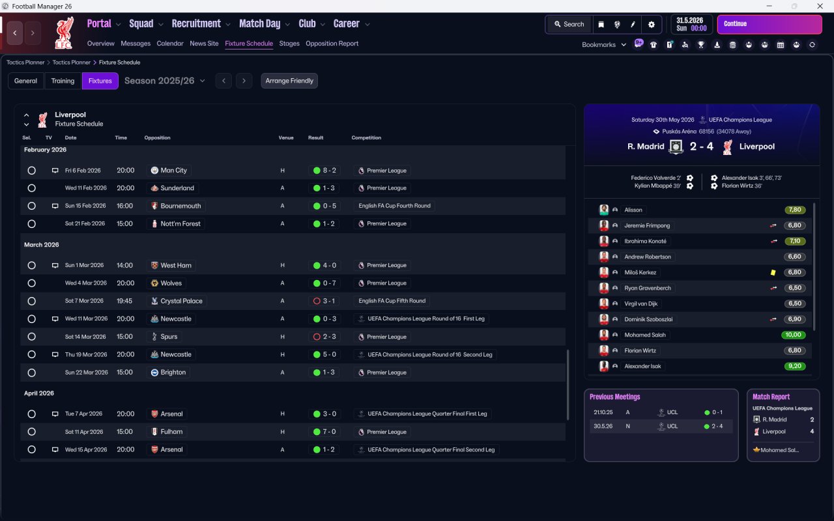This screenshot has width=834, height=521.
Task: Click the trophy icon in the bookmarks bar
Action: click(701, 45)
